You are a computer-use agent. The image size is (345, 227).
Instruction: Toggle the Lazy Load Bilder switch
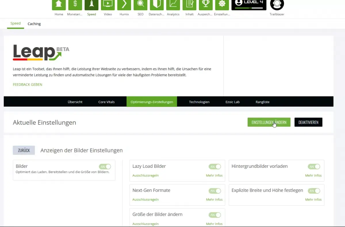(215, 167)
